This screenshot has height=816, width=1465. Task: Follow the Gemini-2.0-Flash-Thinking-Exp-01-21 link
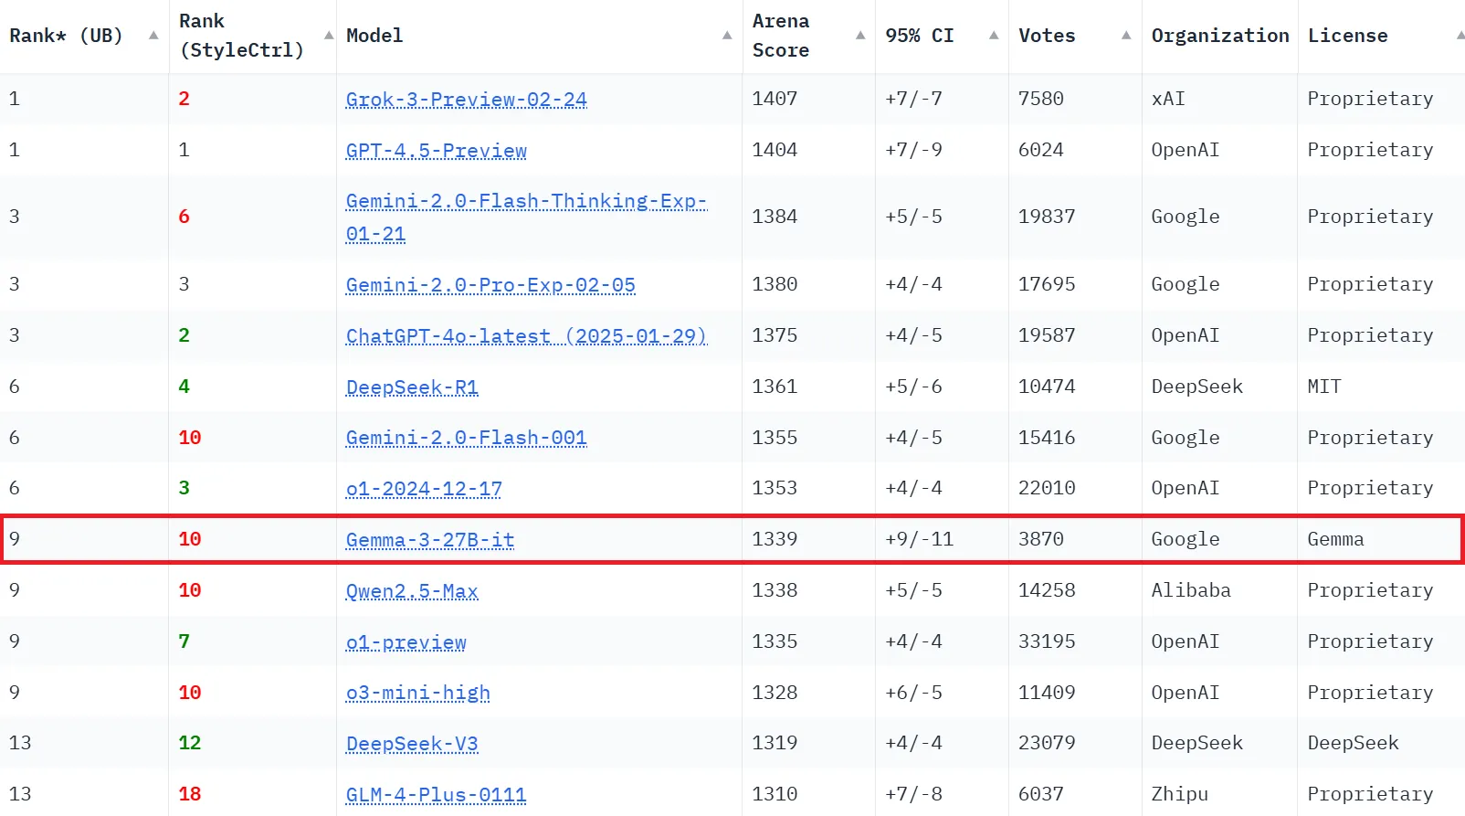point(526,217)
